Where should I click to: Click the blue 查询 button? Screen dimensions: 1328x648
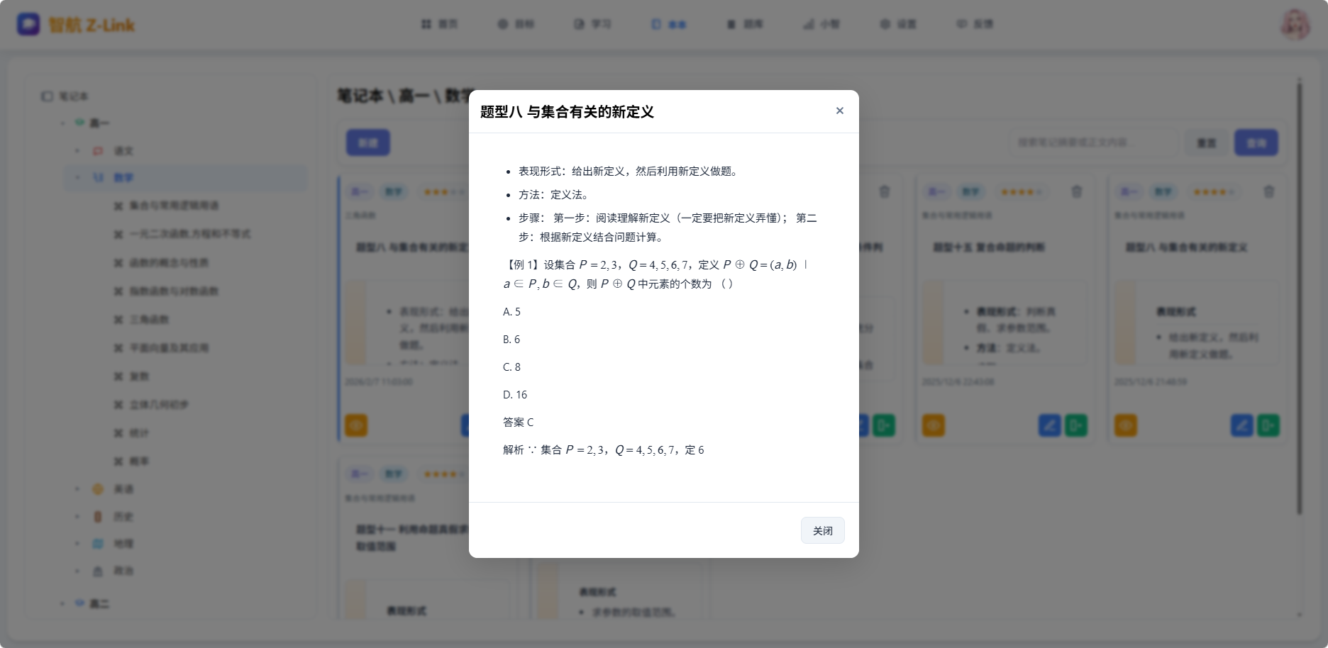[x=1256, y=143]
